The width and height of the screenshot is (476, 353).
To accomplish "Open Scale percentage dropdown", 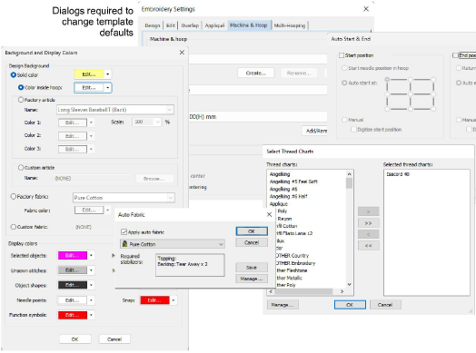I will 157,122.
